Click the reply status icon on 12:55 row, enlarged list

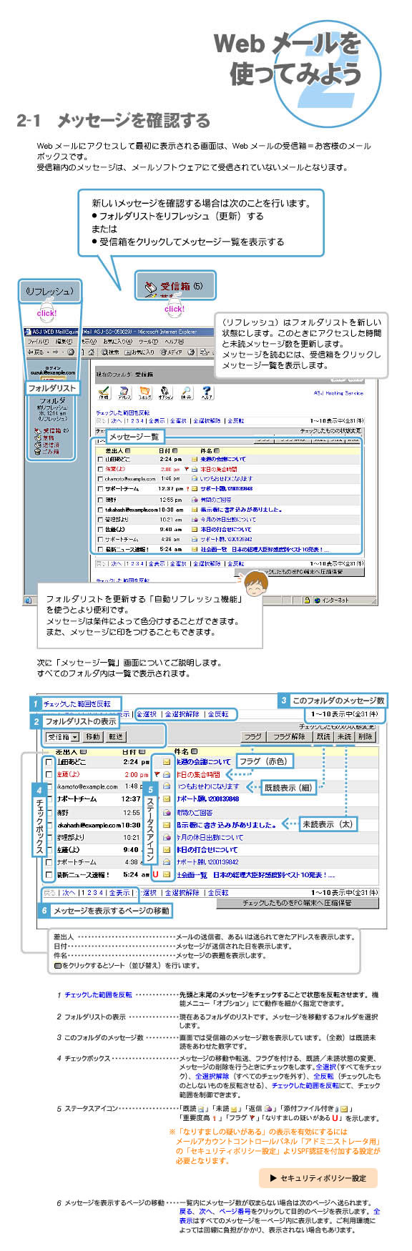tap(167, 812)
